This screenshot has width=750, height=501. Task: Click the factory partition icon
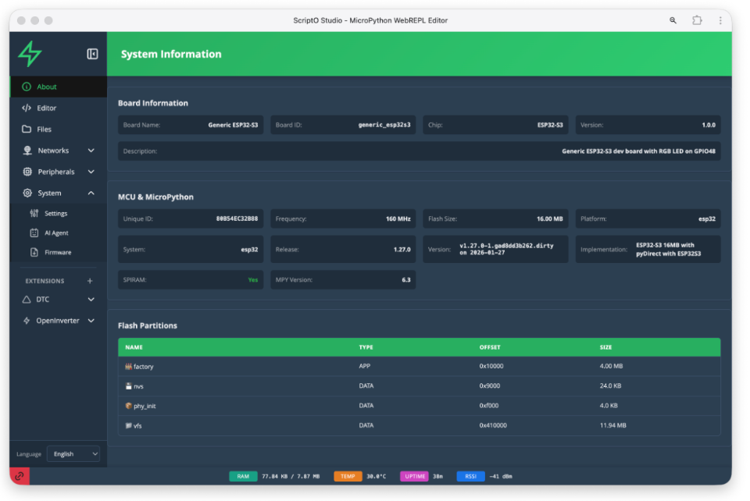129,367
